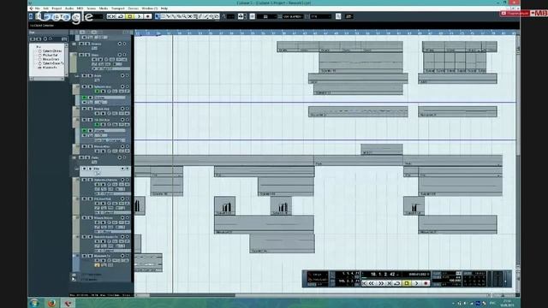The image size is (548, 308).
Task: Open the Devices menu
Action: [x=133, y=9]
